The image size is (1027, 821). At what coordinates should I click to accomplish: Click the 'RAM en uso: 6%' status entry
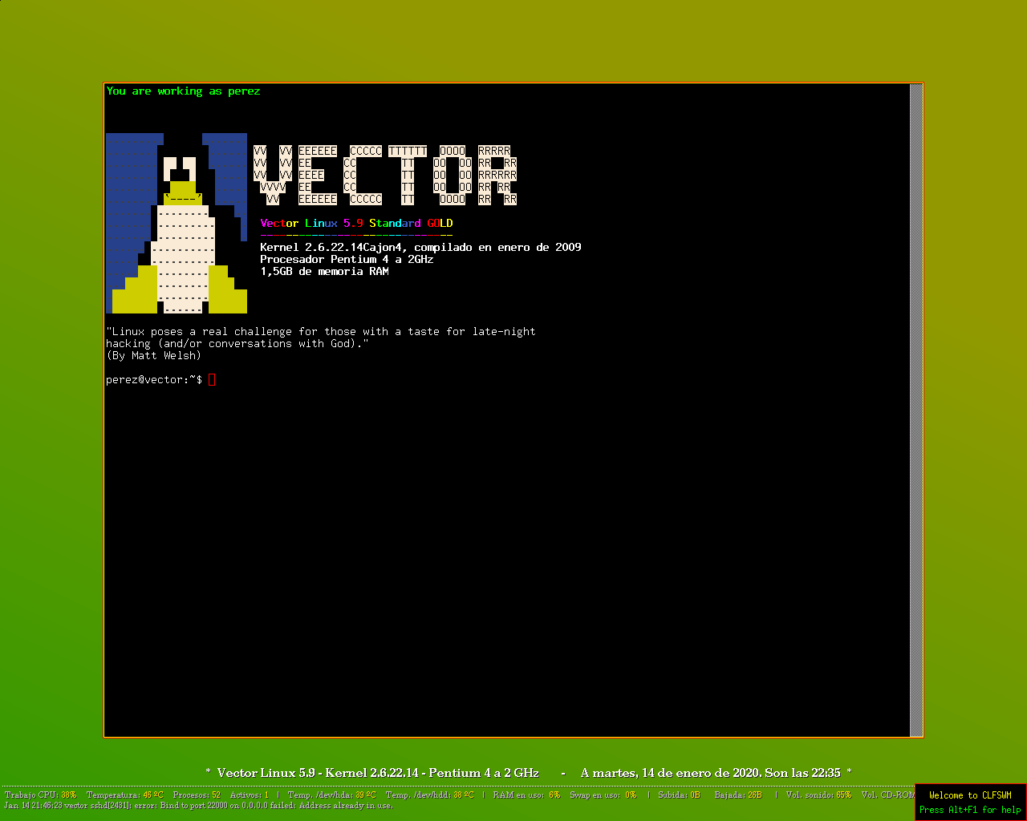(x=526, y=795)
